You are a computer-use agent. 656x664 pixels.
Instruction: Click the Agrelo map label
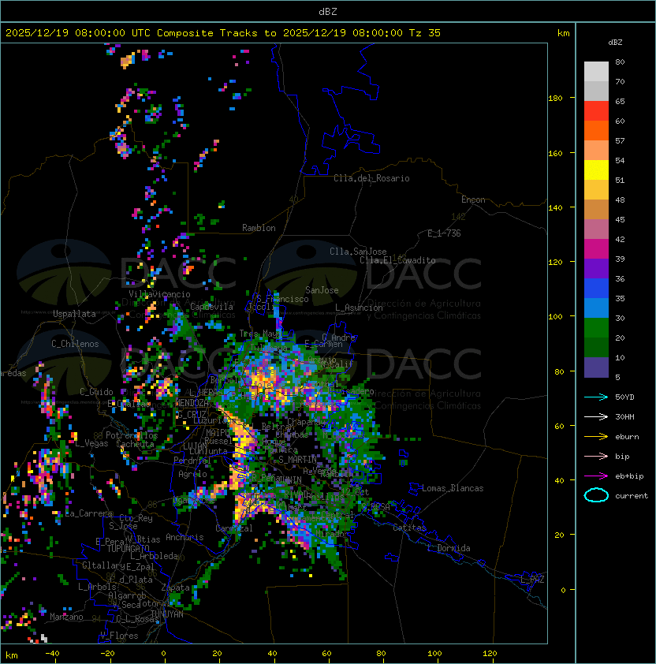(192, 474)
